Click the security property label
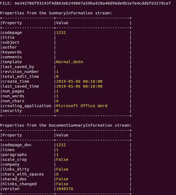The image size is (176, 195). point(12,111)
